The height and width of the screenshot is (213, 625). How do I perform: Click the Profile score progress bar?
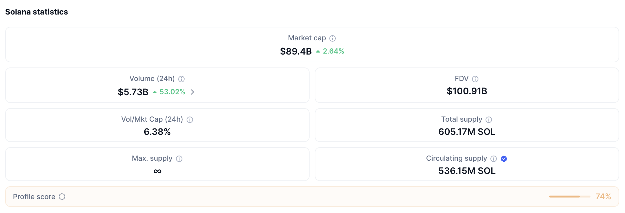569,197
